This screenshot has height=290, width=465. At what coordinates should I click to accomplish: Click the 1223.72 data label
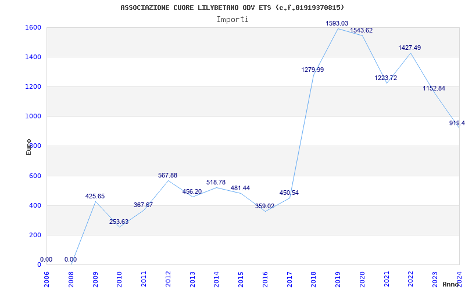point(385,78)
